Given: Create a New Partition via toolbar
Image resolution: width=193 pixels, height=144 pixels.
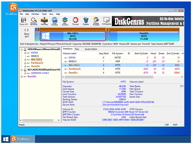Looking at the screenshot, I should [x=65, y=21].
